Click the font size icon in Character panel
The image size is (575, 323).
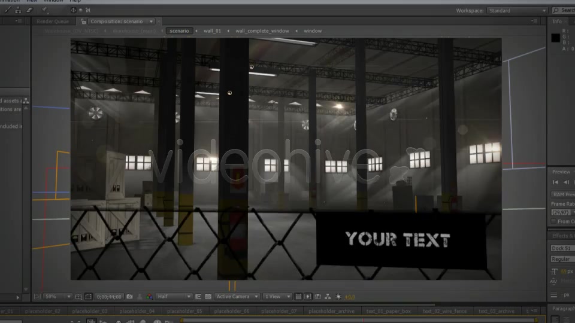(554, 272)
